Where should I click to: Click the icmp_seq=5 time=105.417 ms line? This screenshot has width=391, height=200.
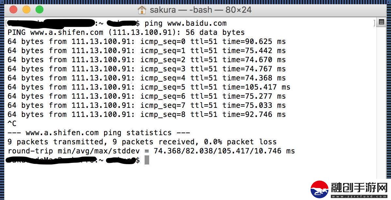tap(149, 87)
